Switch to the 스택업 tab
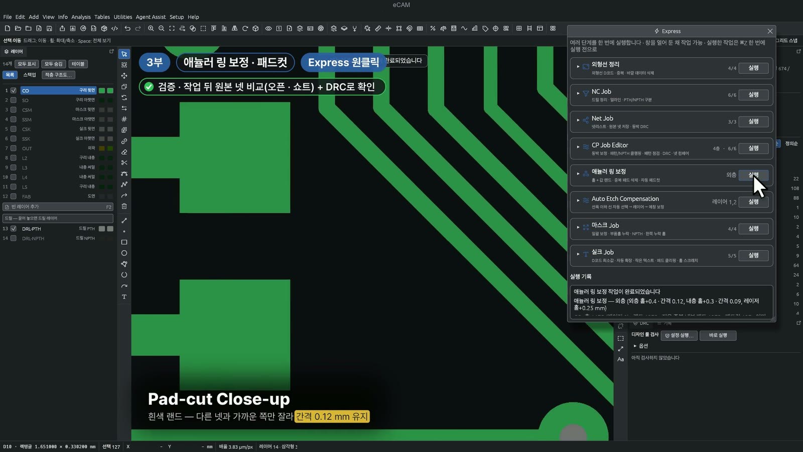The height and width of the screenshot is (452, 803). click(30, 75)
